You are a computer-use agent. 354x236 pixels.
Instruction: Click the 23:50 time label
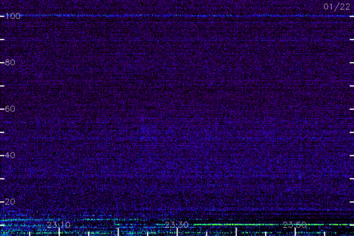click(295, 225)
